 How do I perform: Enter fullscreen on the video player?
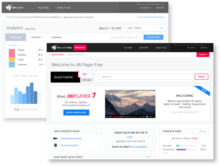(154, 116)
